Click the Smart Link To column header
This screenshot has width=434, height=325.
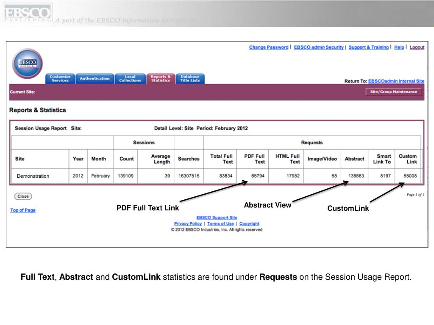(382, 159)
